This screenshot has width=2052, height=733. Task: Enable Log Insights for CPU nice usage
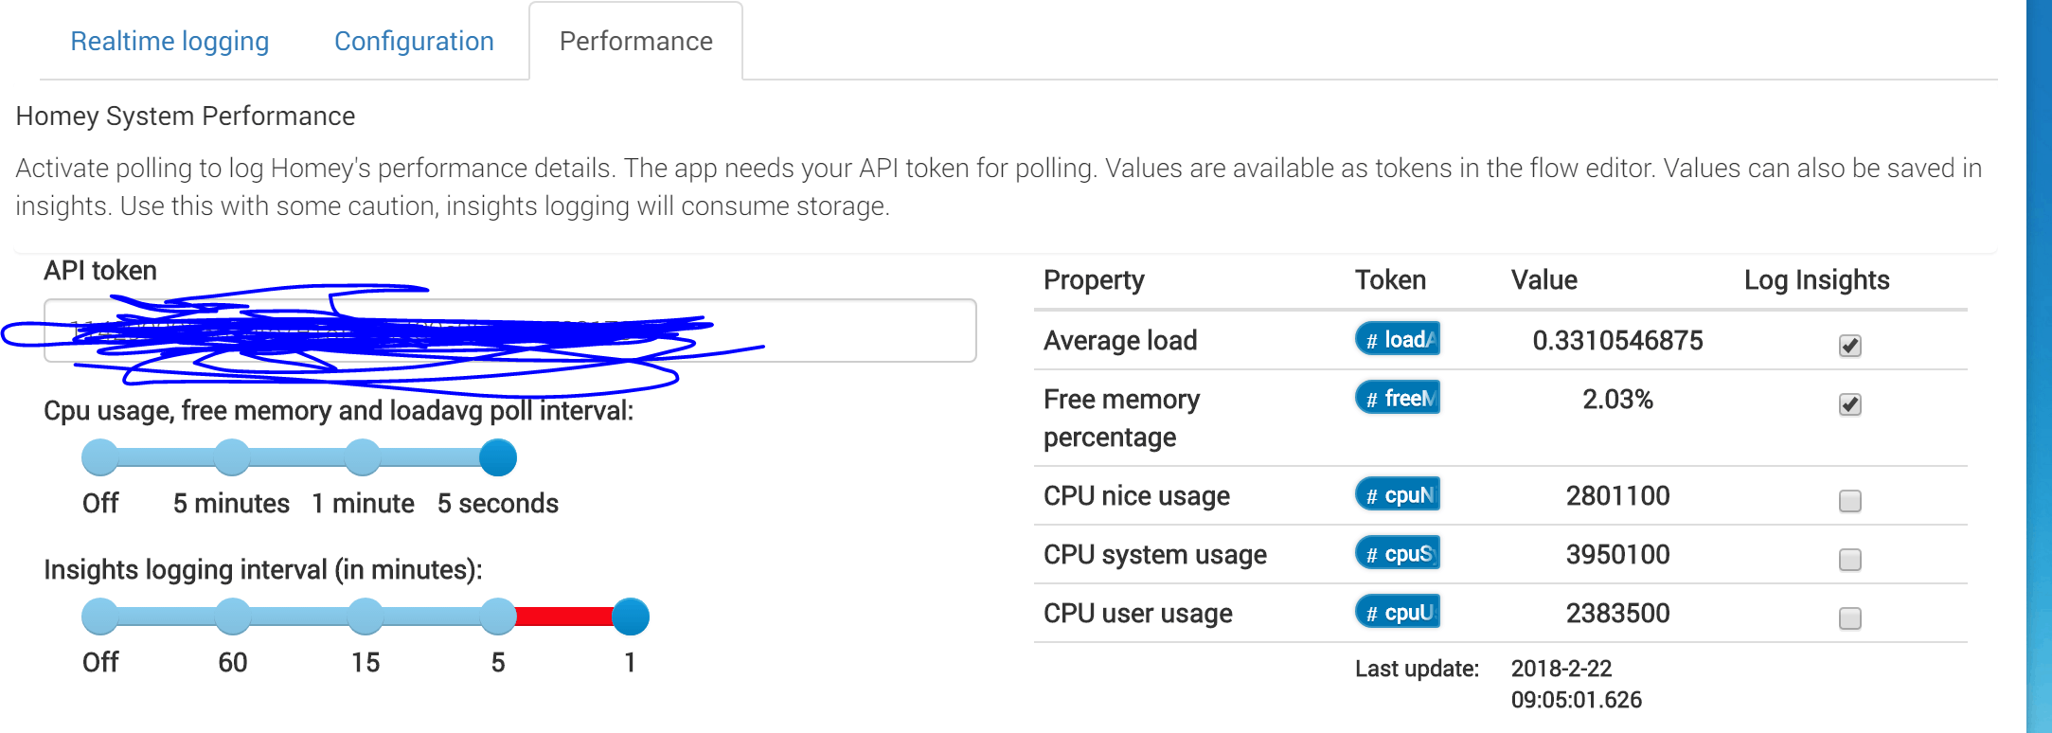[x=1849, y=501]
